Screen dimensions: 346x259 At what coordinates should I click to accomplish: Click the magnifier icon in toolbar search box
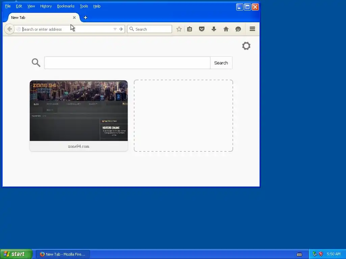click(x=131, y=29)
